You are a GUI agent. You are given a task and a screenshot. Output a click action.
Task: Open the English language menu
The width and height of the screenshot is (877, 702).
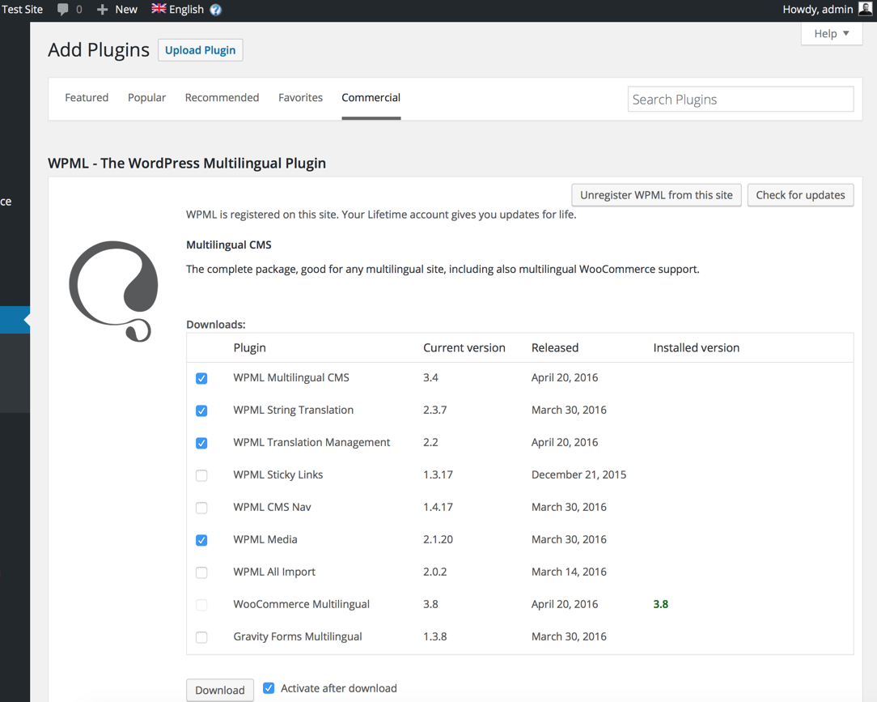[178, 10]
